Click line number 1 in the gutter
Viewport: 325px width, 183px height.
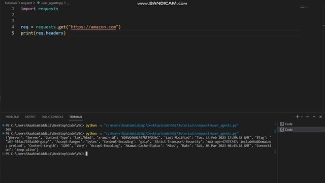(x=13, y=9)
